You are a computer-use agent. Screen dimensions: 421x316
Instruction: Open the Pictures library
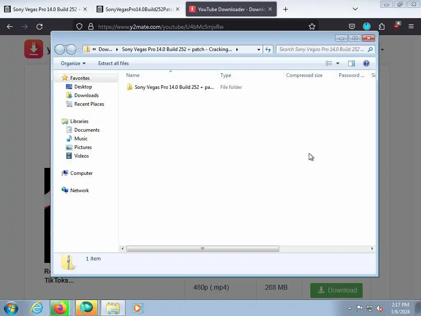point(83,147)
